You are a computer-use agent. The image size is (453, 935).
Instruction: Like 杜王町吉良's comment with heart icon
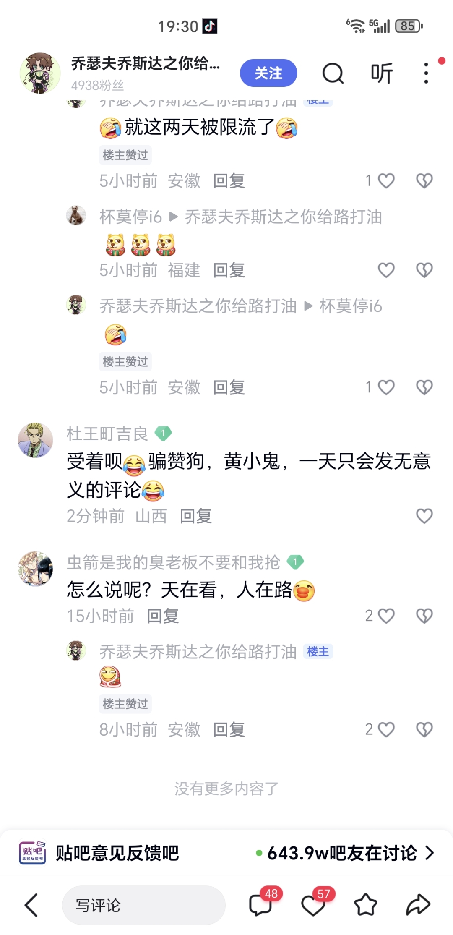click(424, 516)
